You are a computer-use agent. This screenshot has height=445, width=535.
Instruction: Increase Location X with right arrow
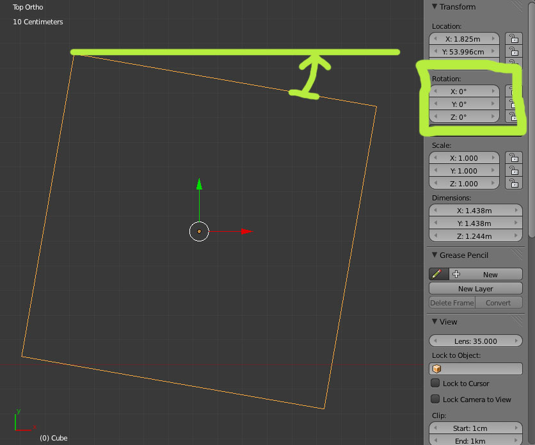[493, 38]
